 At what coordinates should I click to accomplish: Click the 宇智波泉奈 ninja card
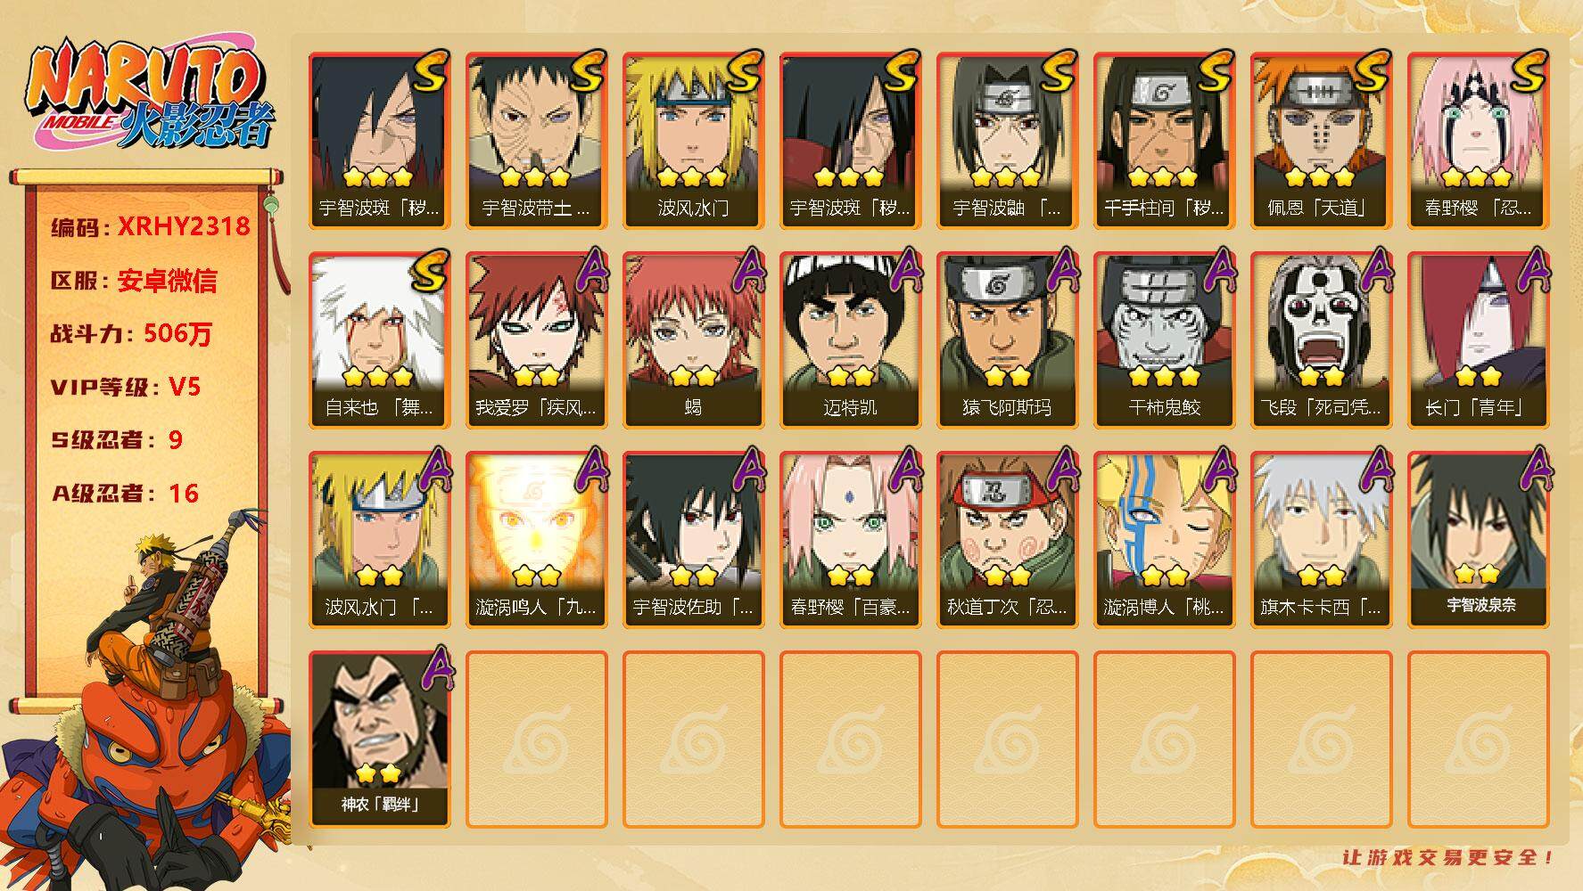click(x=1478, y=539)
